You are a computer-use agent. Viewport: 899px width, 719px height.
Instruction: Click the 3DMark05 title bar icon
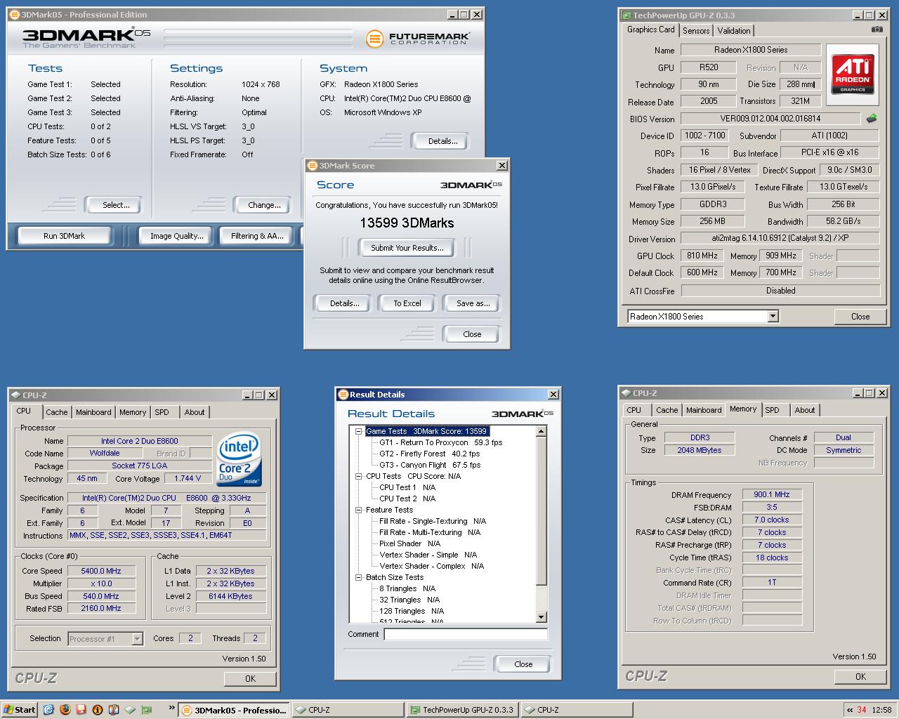pyautogui.click(x=15, y=14)
